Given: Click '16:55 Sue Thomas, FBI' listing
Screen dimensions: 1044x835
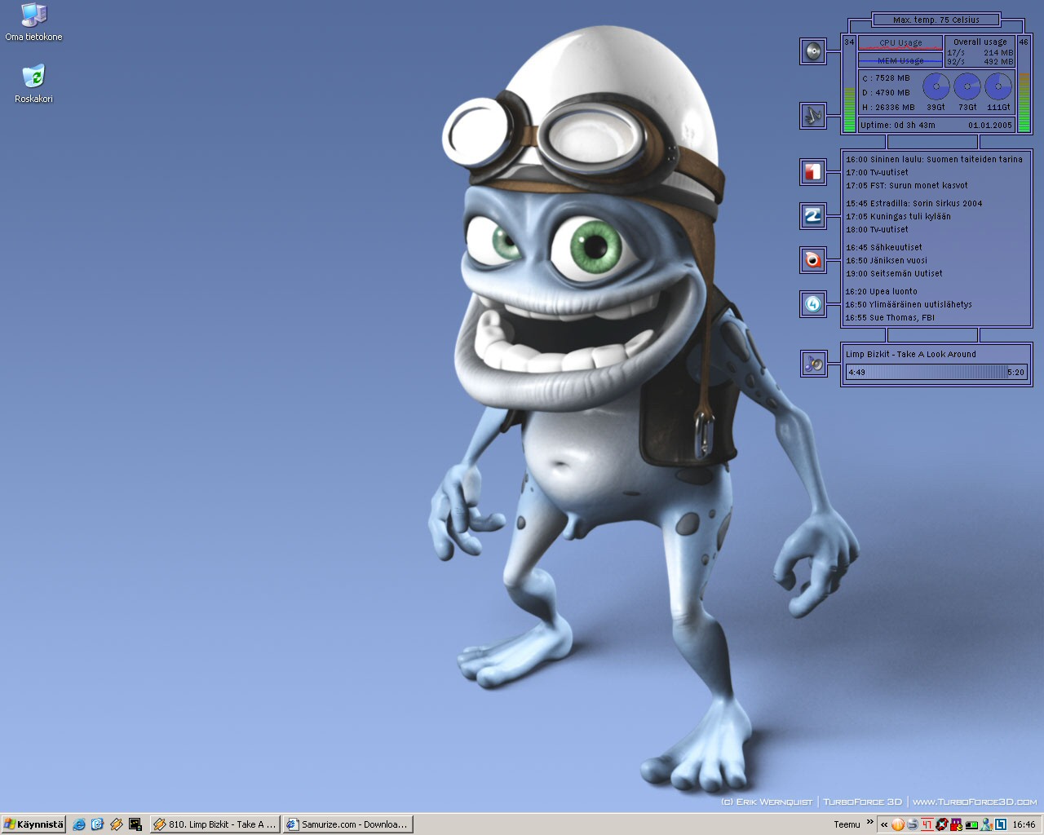Looking at the screenshot, I should pos(890,317).
